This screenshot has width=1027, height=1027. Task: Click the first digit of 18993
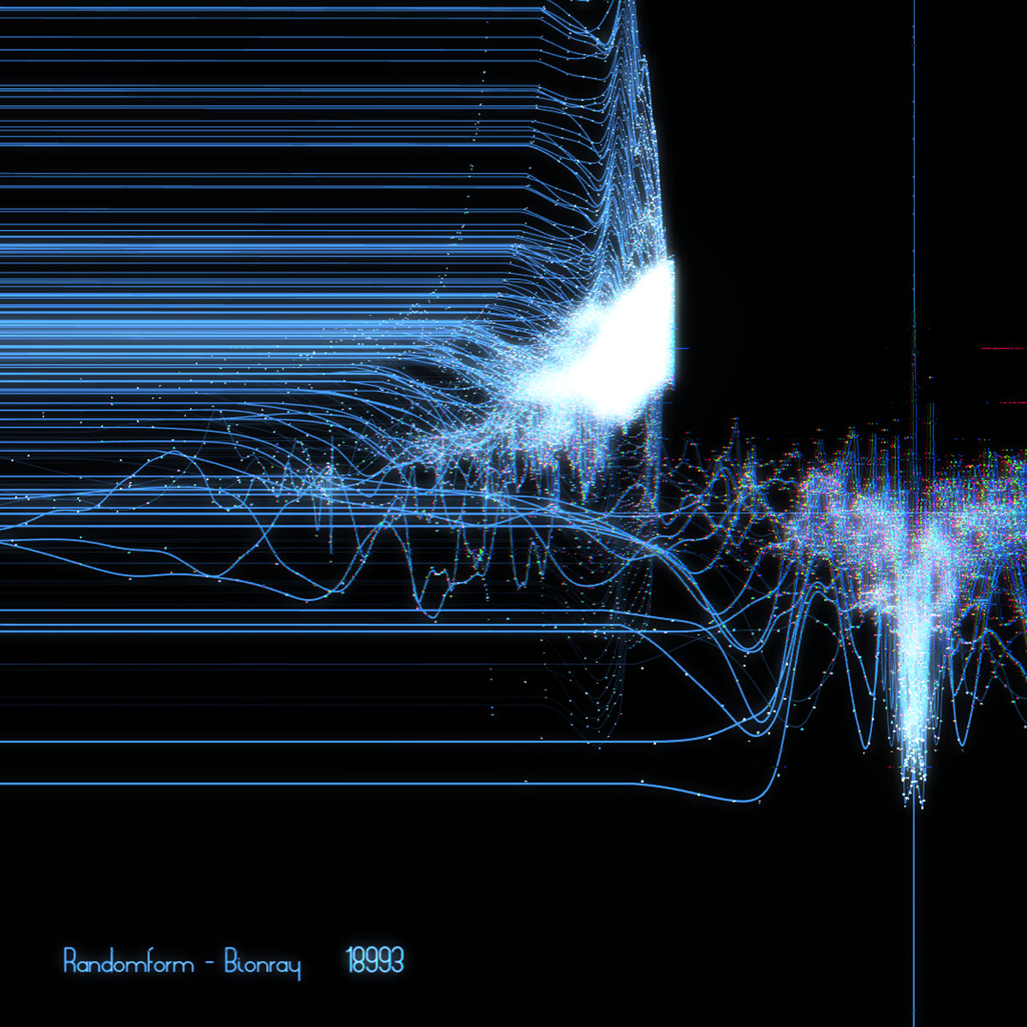pyautogui.click(x=350, y=961)
